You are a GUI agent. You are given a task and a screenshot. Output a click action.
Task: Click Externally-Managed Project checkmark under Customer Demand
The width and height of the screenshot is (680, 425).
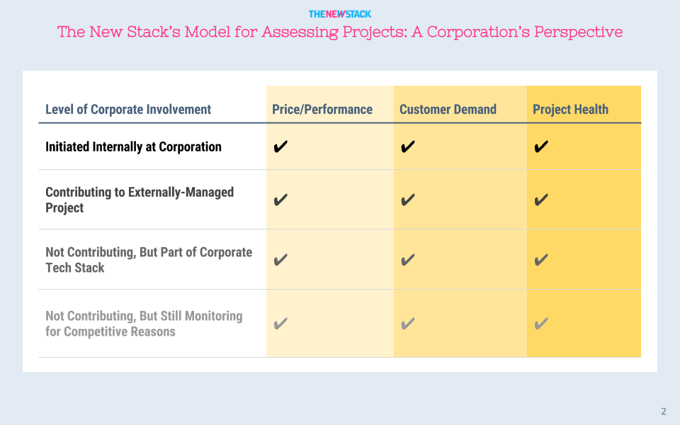click(408, 200)
